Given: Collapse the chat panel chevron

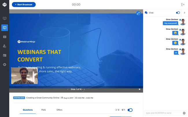Looking at the screenshot, I should [185, 13].
